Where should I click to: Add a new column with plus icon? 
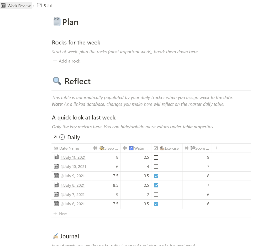click(216, 148)
